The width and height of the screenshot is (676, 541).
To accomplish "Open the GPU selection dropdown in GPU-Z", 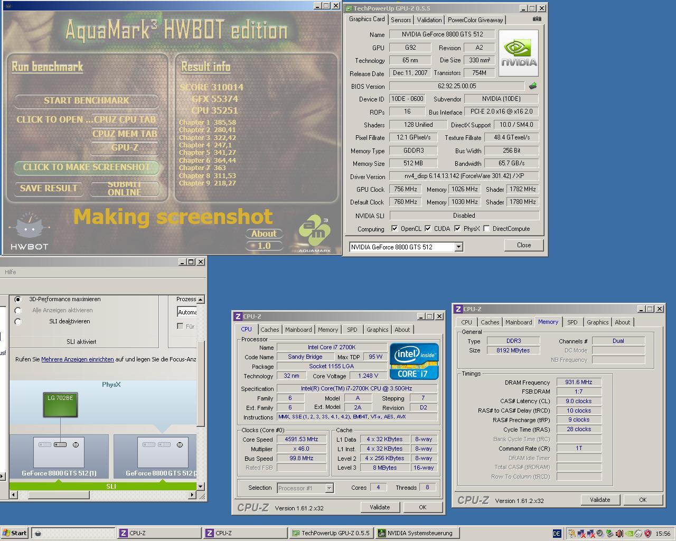I will coord(458,247).
